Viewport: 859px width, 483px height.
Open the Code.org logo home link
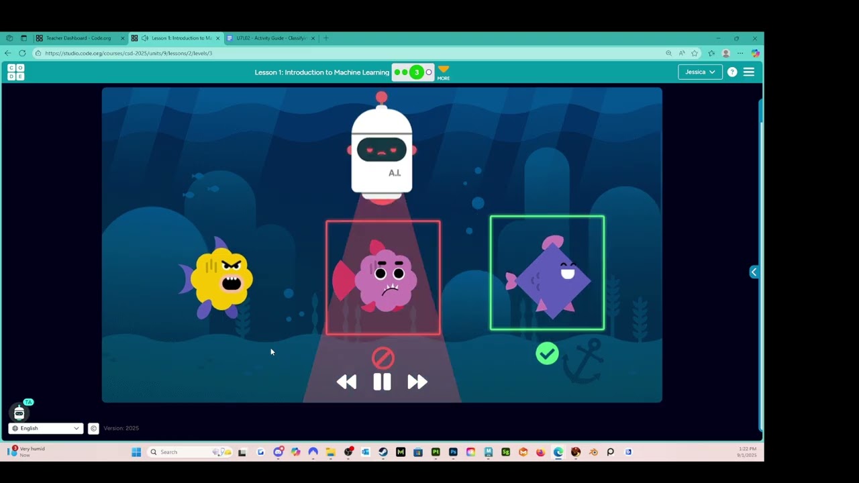[16, 72]
